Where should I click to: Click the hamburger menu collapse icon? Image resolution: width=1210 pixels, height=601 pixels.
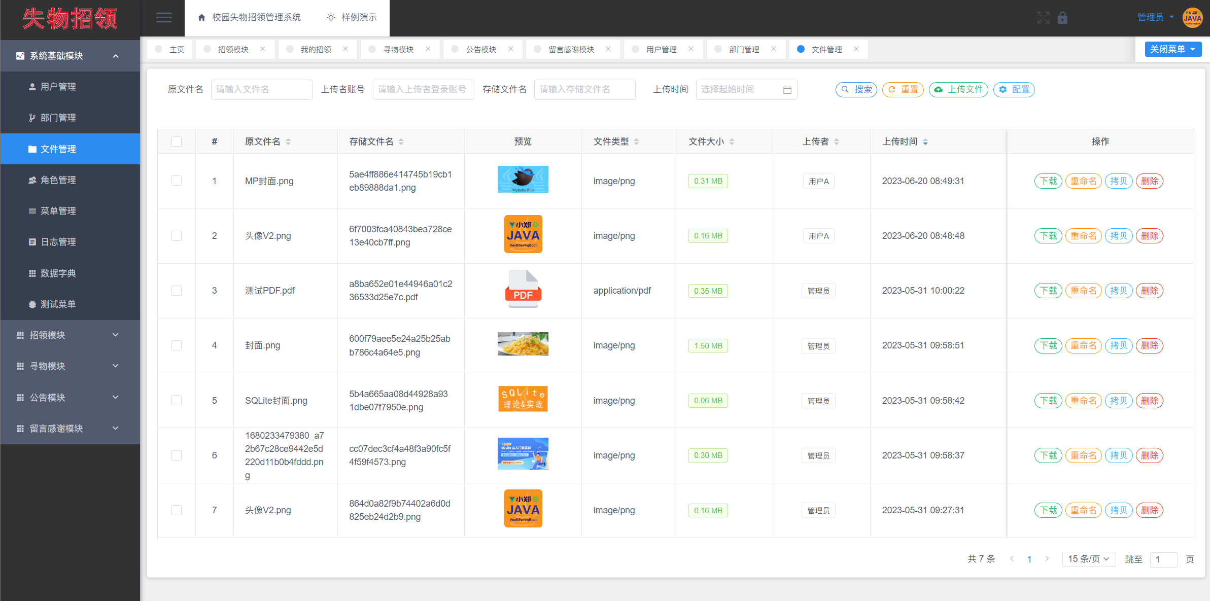163,18
